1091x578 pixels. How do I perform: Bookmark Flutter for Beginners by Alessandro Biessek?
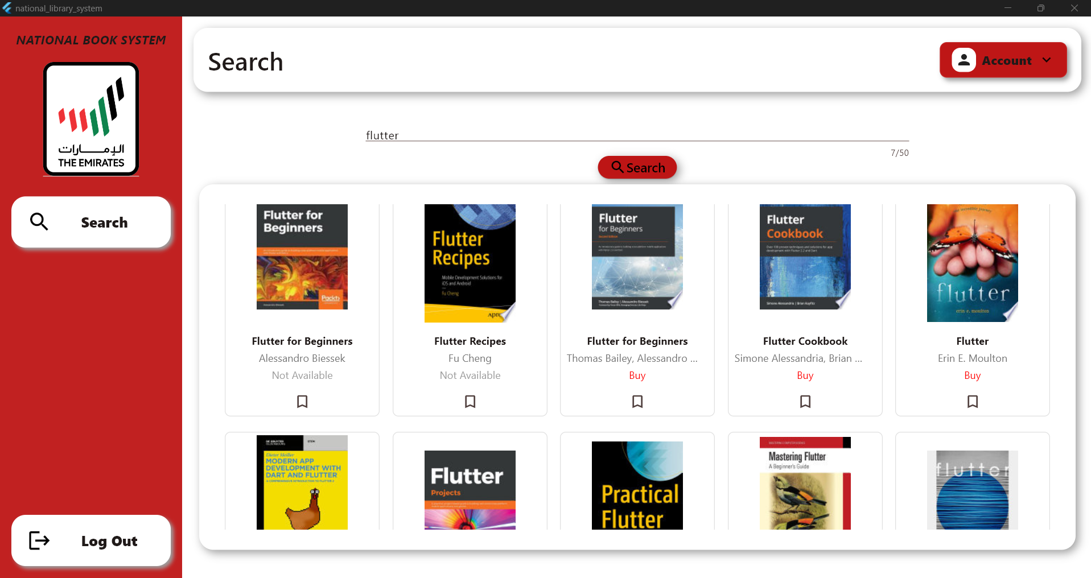[302, 402]
